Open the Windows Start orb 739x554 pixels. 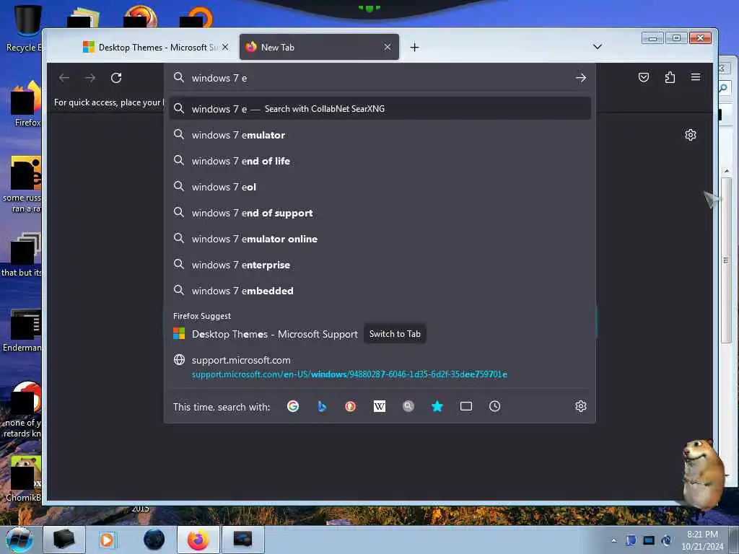click(19, 540)
